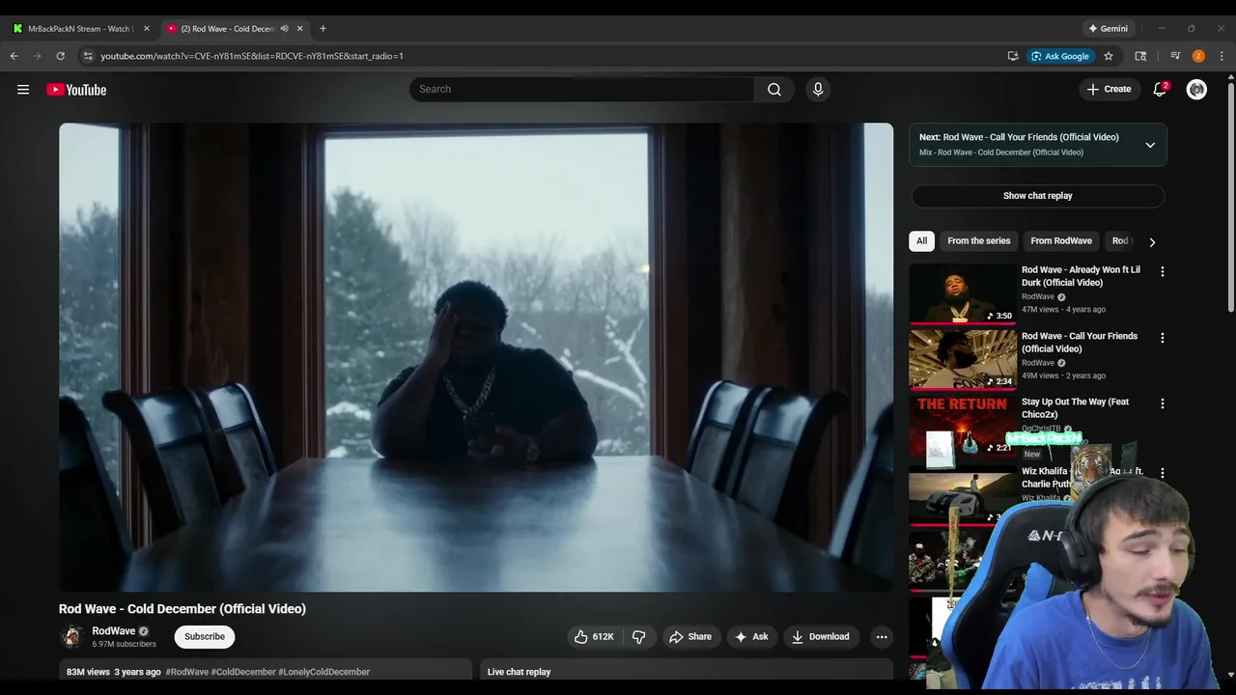Share the Cold December video
1236x695 pixels.
coord(690,636)
